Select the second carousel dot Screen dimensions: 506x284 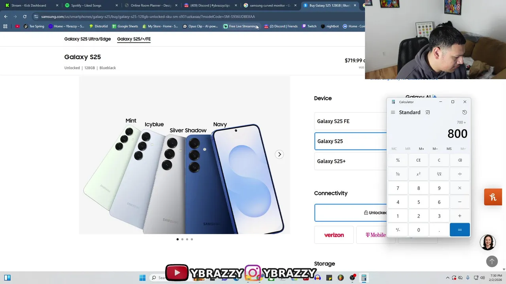click(182, 239)
